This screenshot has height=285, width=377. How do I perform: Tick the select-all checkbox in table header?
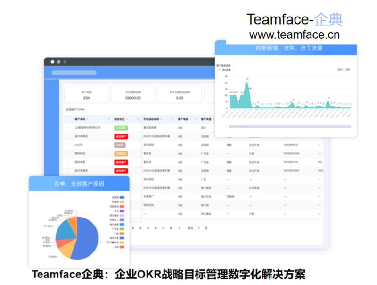(67, 119)
